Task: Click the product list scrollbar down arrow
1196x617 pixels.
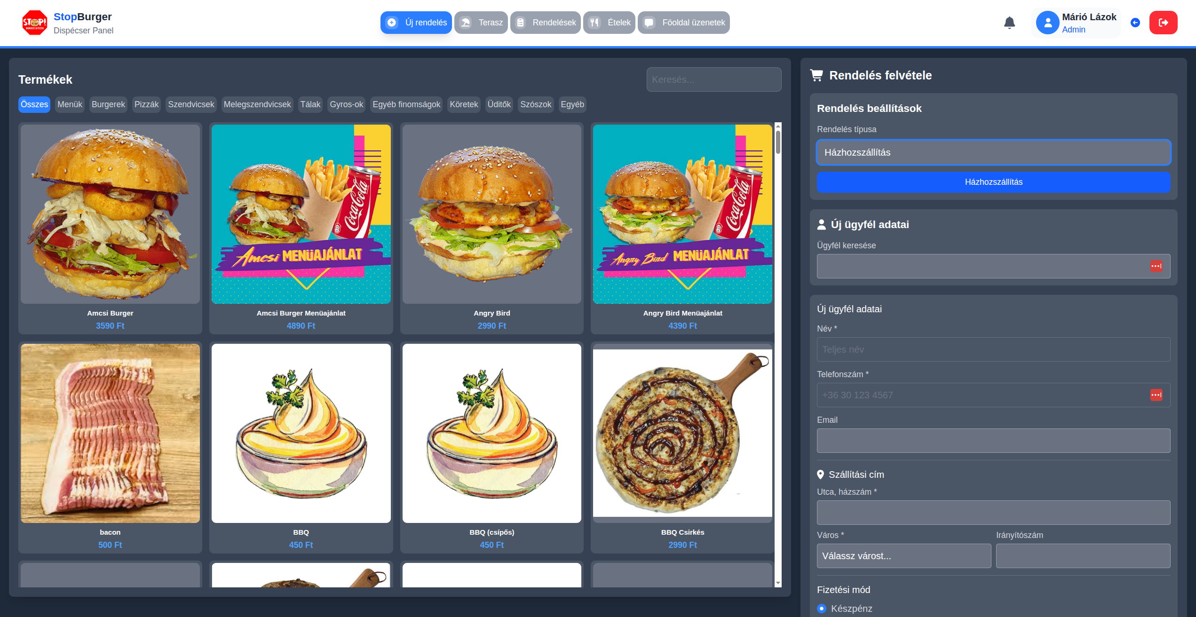Action: tap(778, 583)
